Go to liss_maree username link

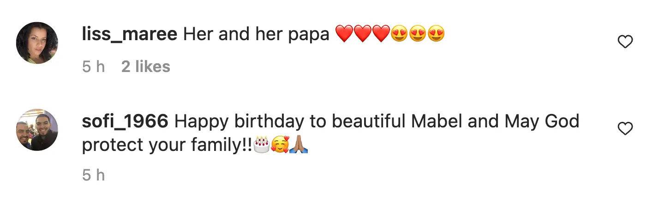(x=129, y=35)
